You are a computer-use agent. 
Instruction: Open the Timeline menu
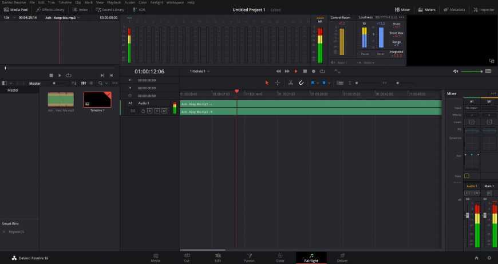pos(65,2)
